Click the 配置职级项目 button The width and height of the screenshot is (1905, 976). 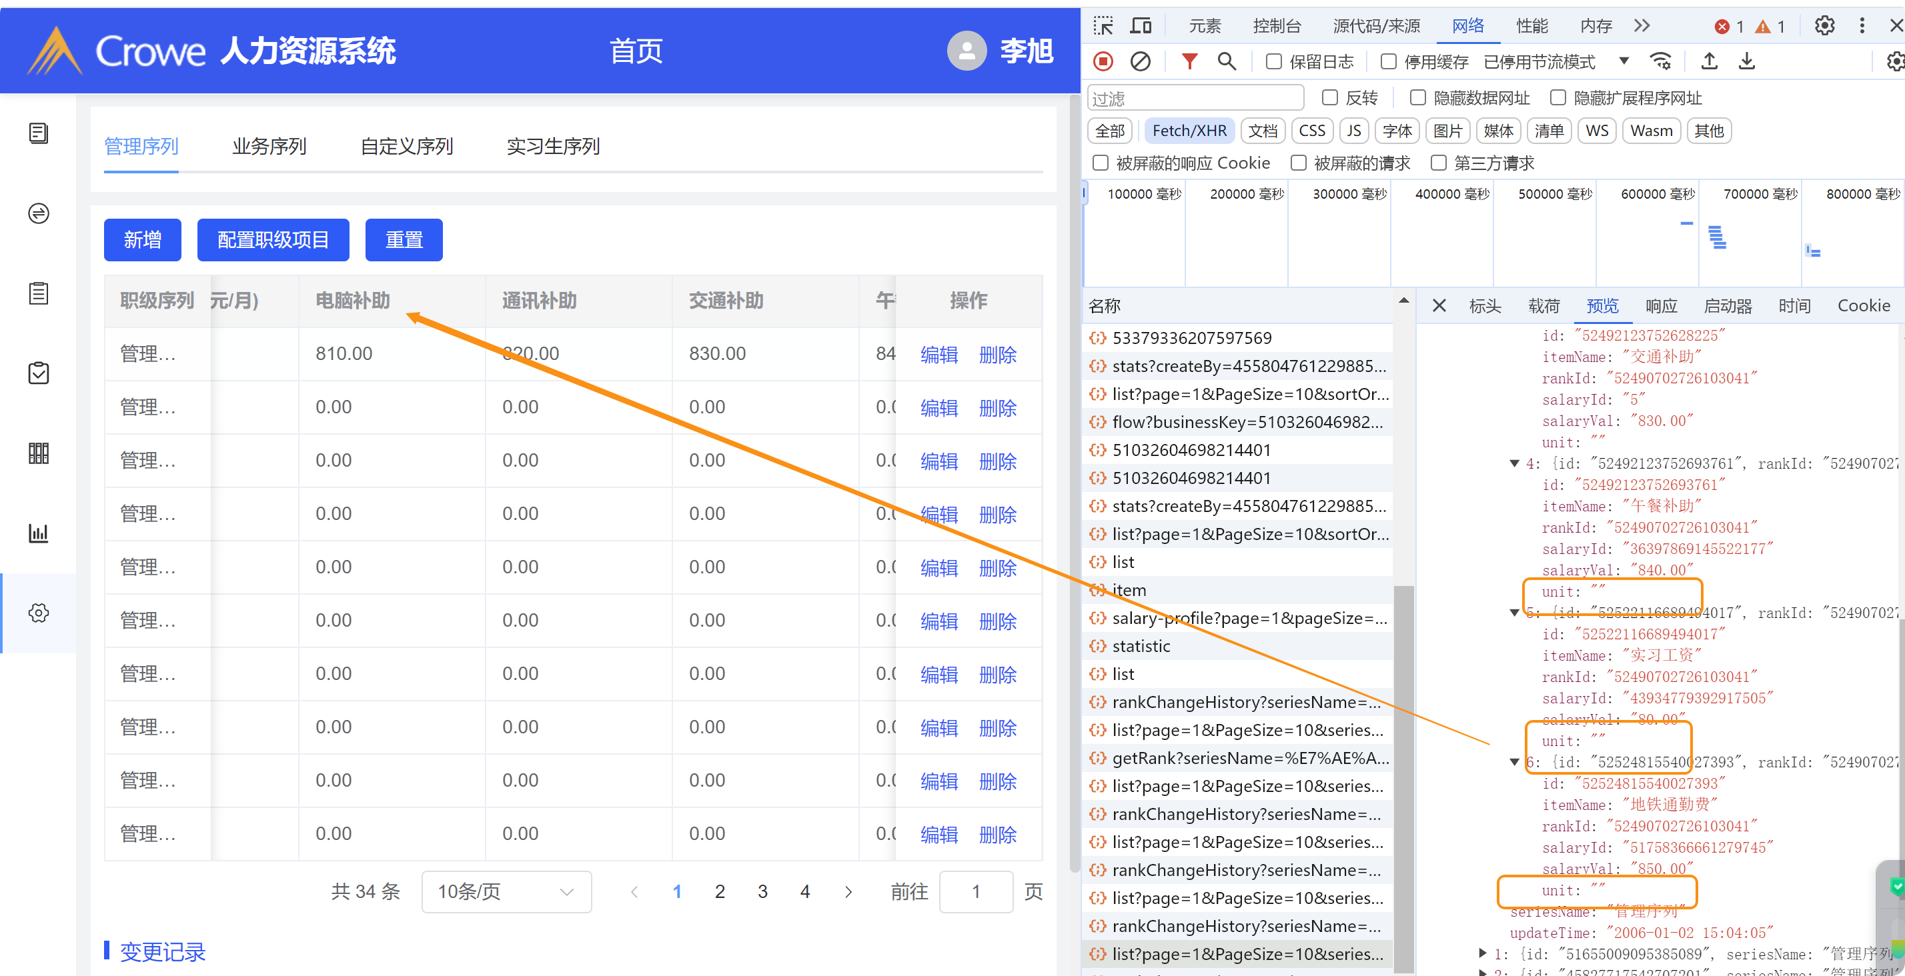(x=273, y=239)
